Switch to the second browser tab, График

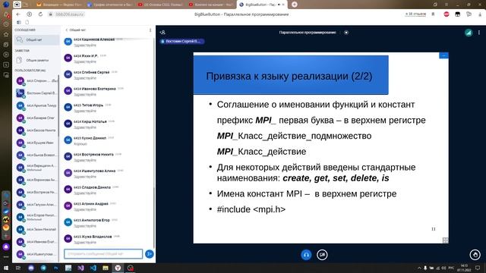point(109,5)
